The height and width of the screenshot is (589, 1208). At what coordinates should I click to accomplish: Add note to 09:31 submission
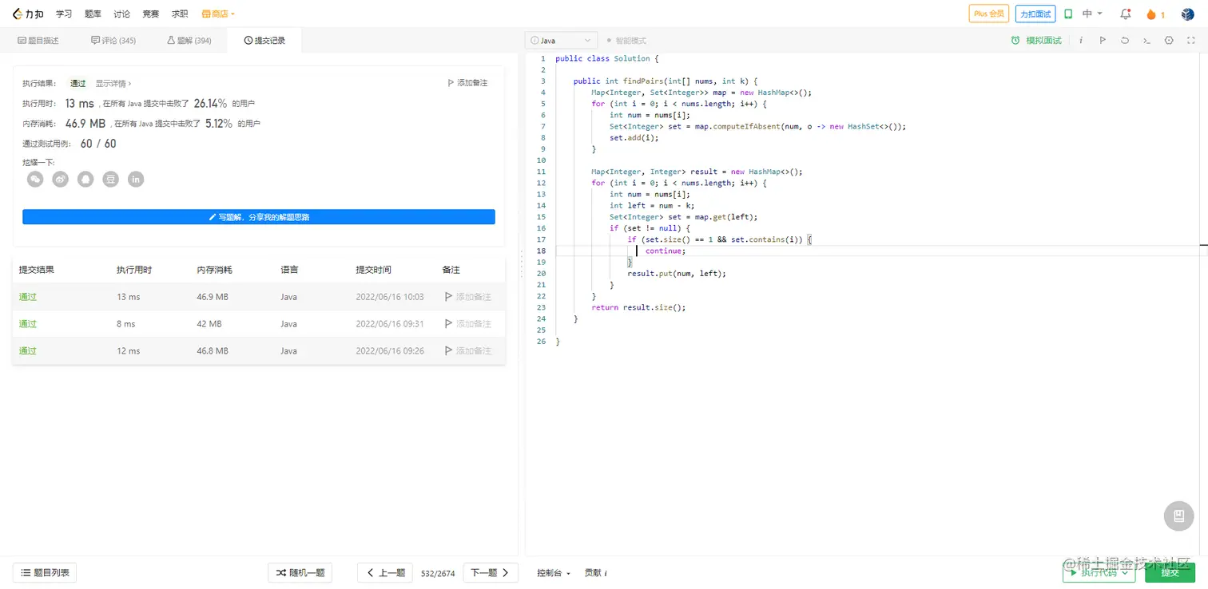pyautogui.click(x=468, y=324)
